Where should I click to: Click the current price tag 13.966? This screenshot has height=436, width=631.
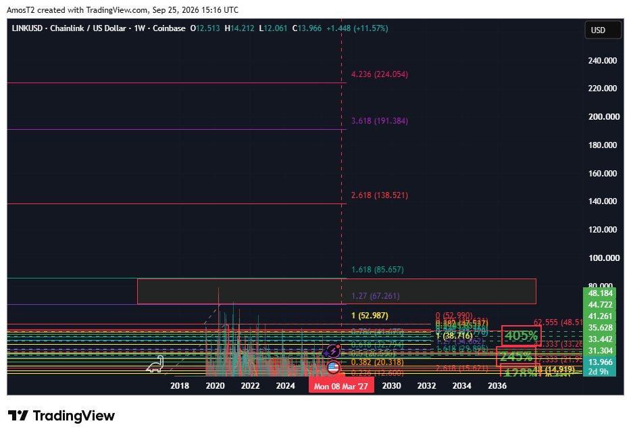click(600, 362)
